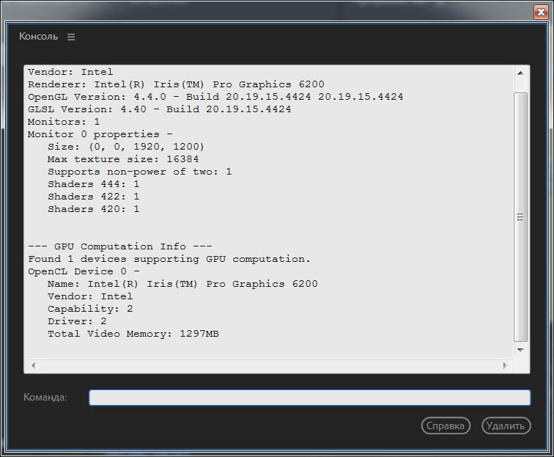Click the 'Found 1 devices supporting GPU computation.' line
The width and height of the screenshot is (554, 457).
[x=169, y=259]
